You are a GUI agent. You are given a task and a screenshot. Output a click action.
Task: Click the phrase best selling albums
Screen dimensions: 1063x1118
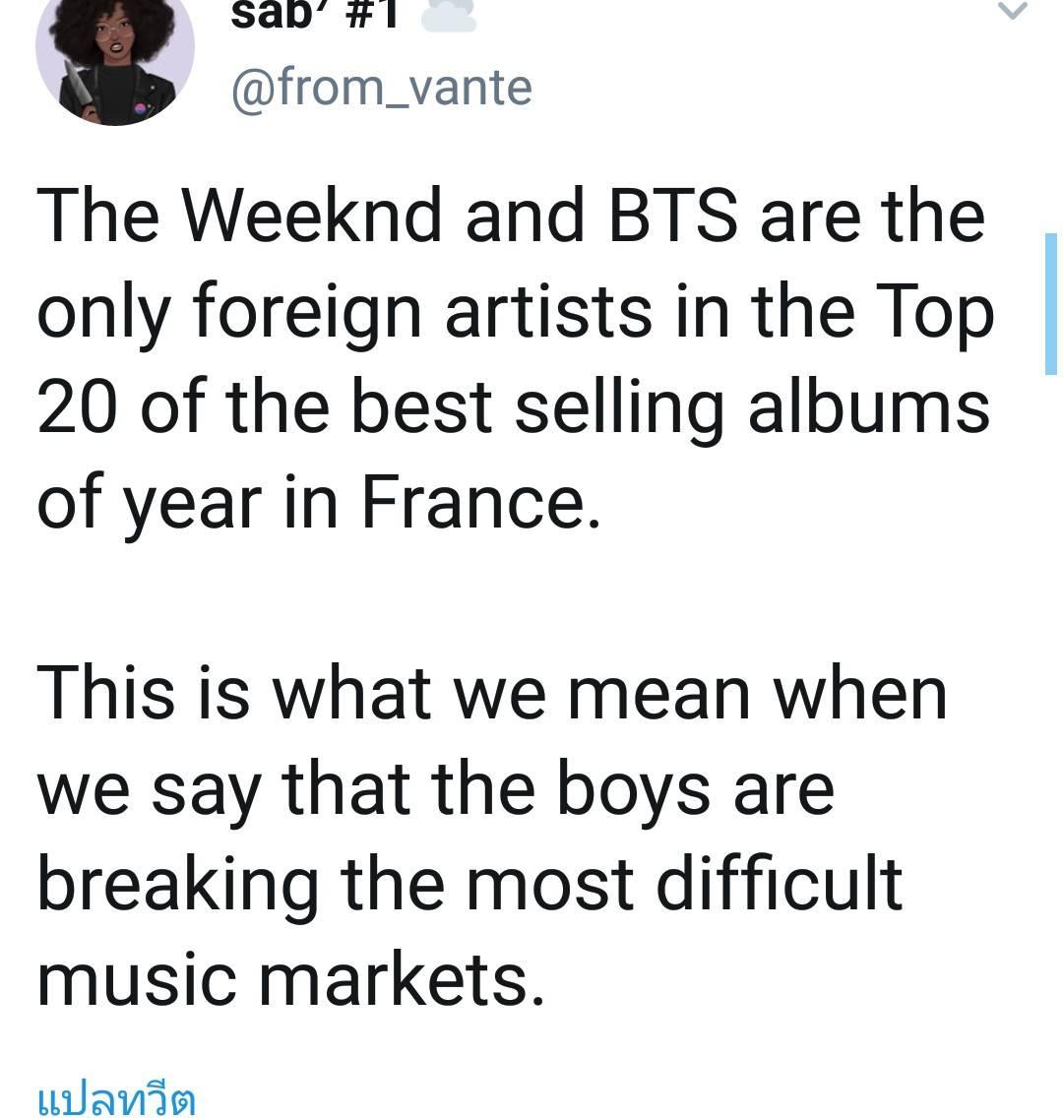[670, 407]
